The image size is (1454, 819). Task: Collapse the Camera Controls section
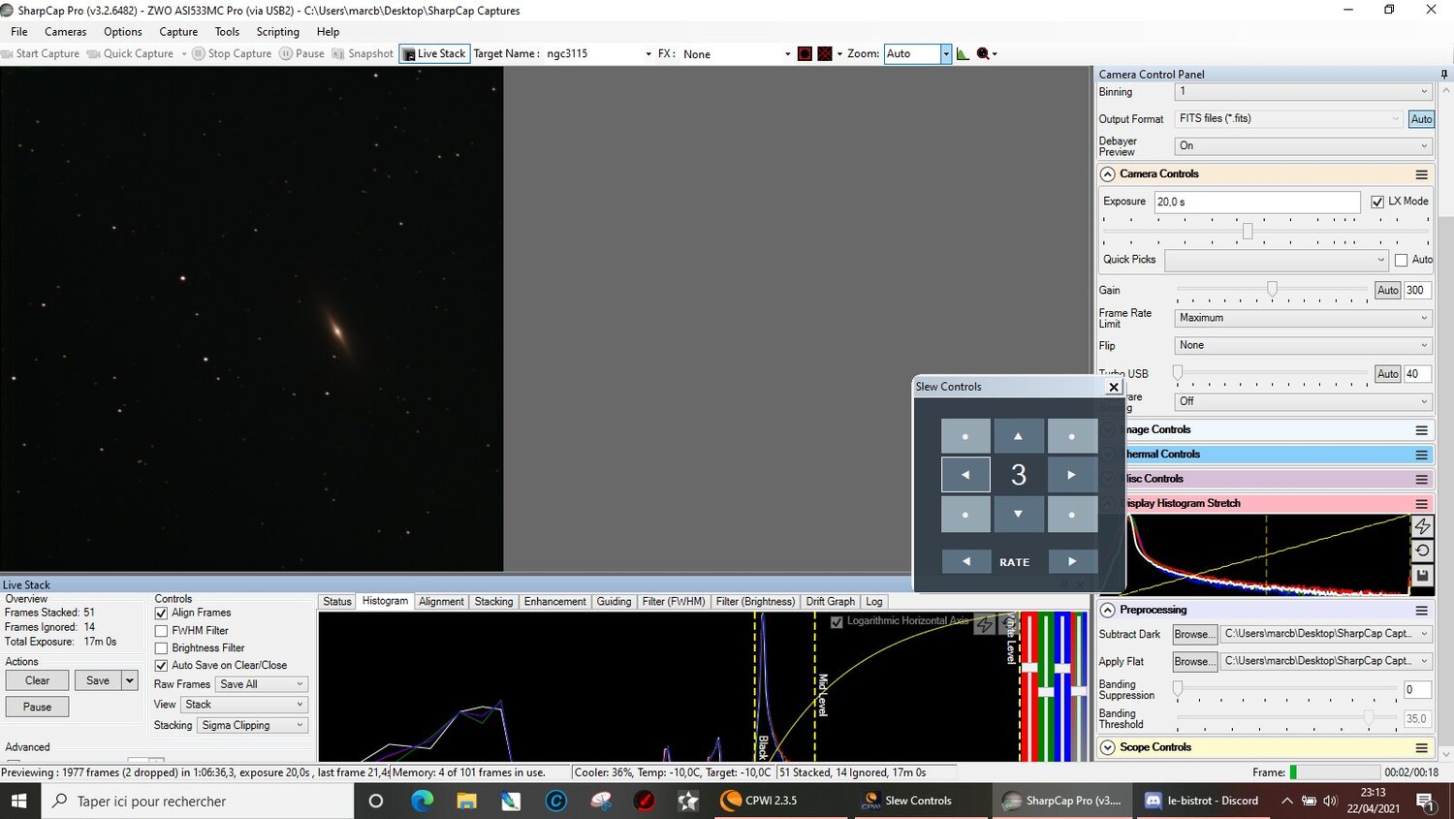tap(1108, 174)
